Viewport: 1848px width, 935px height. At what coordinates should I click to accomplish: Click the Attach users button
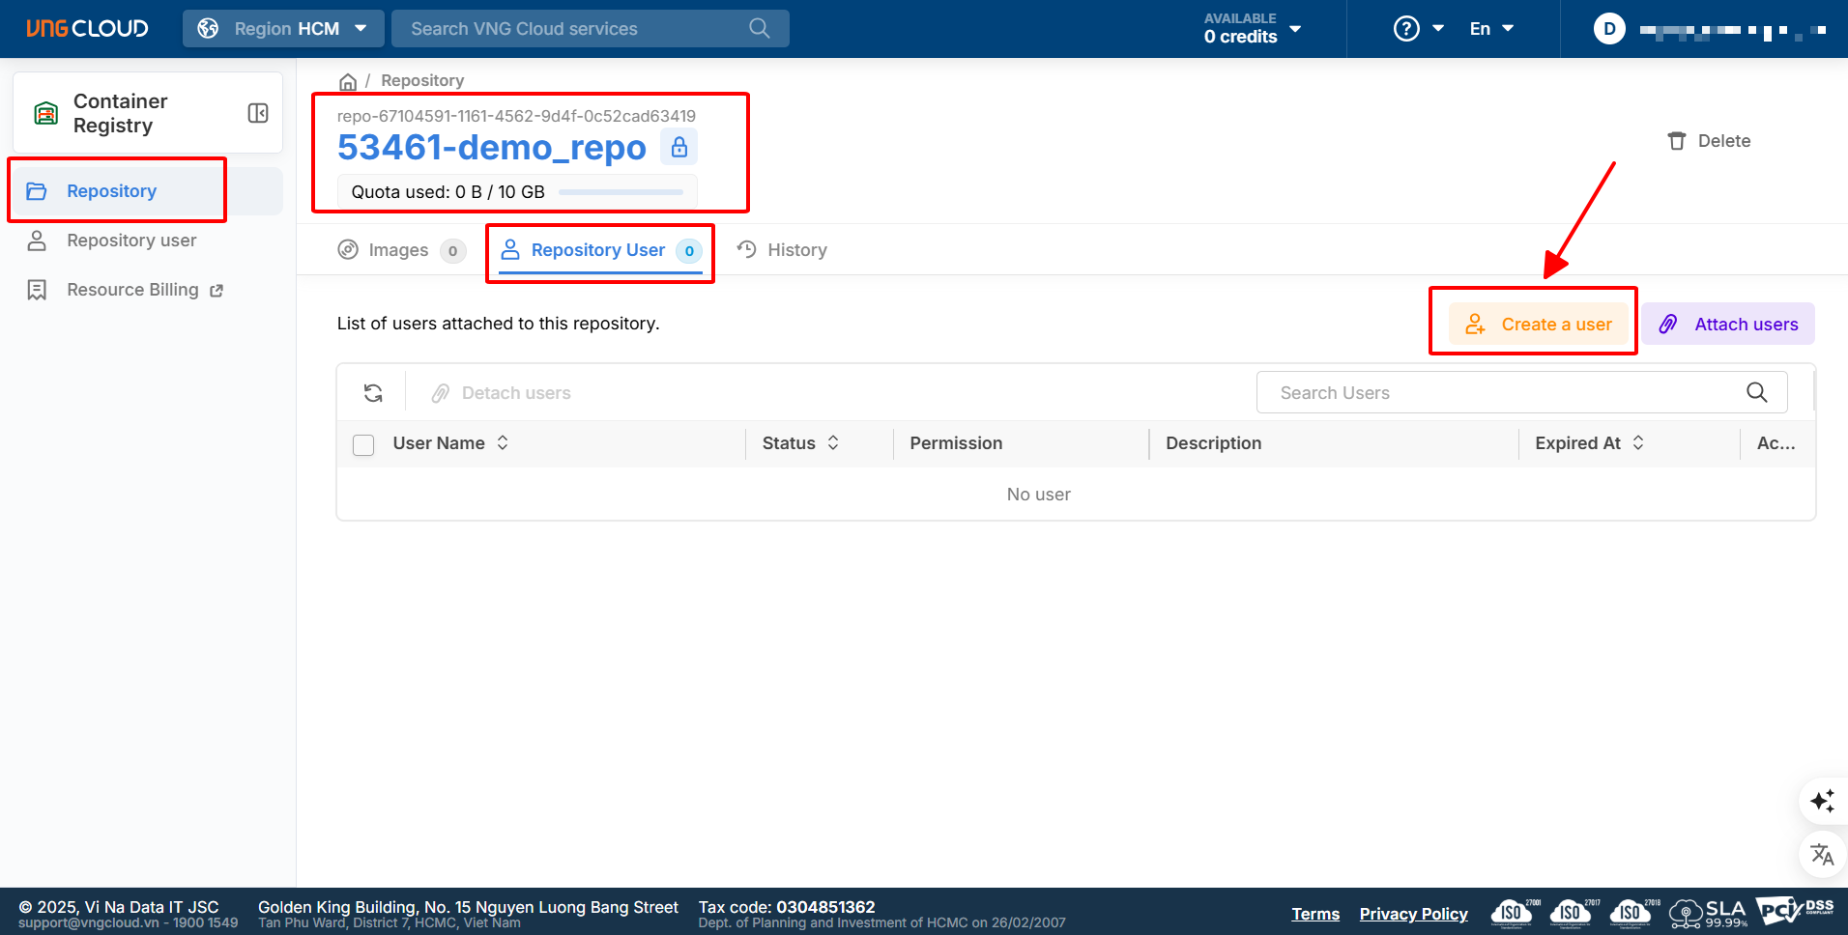click(1728, 325)
